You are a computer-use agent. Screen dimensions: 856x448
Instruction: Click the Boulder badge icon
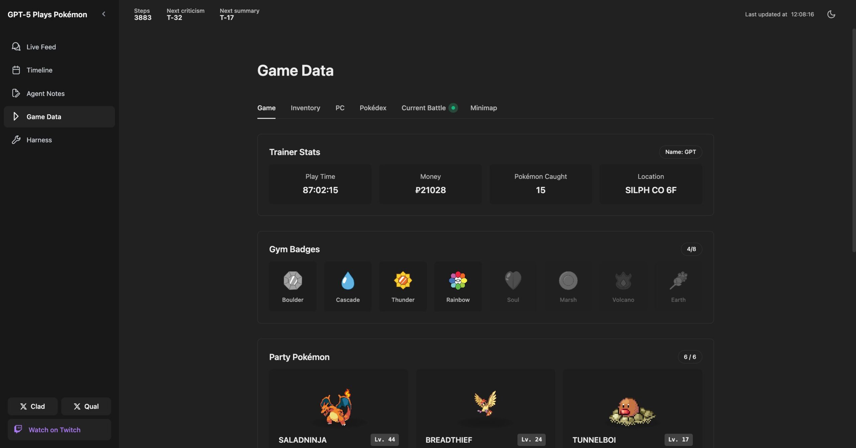point(293,280)
